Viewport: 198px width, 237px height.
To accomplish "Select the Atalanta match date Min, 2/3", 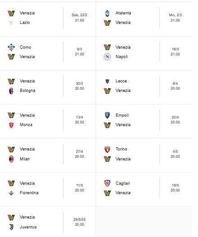I will point(175,15).
